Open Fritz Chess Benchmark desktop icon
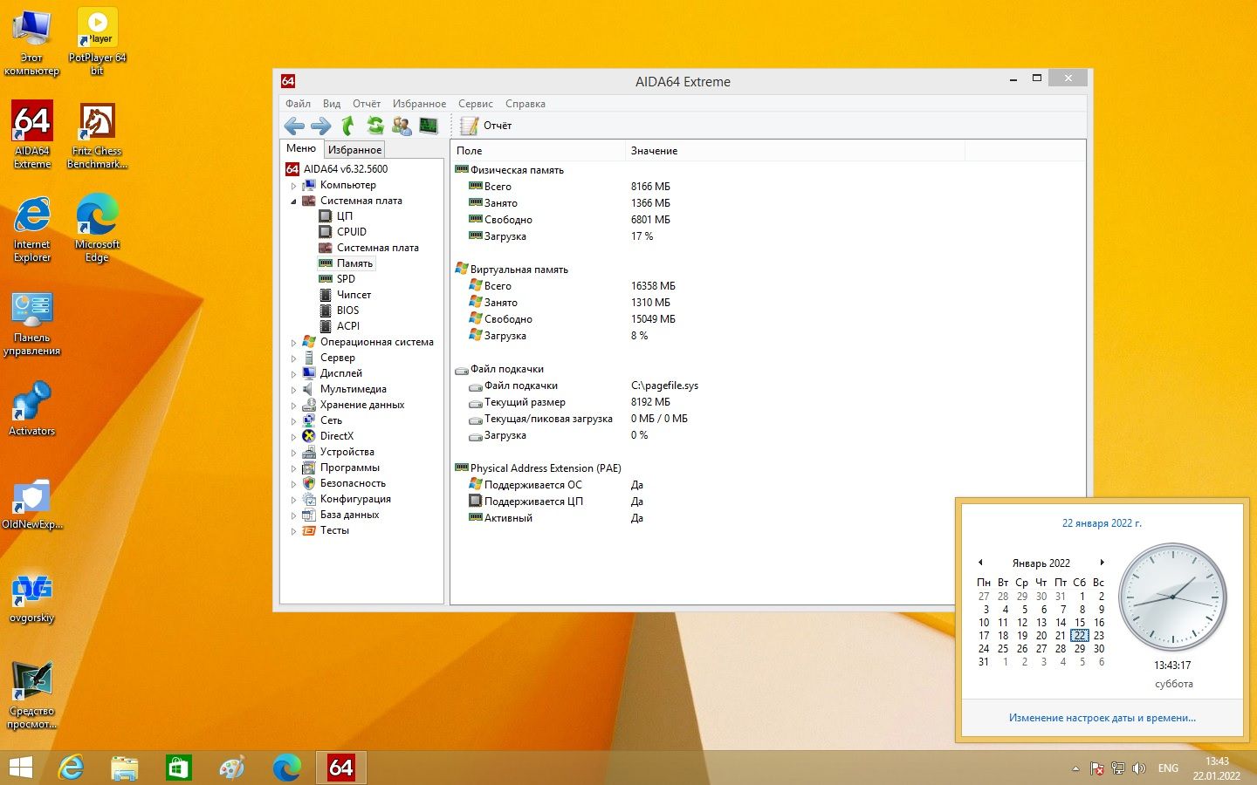Viewport: 1257px width, 785px height. [97, 134]
